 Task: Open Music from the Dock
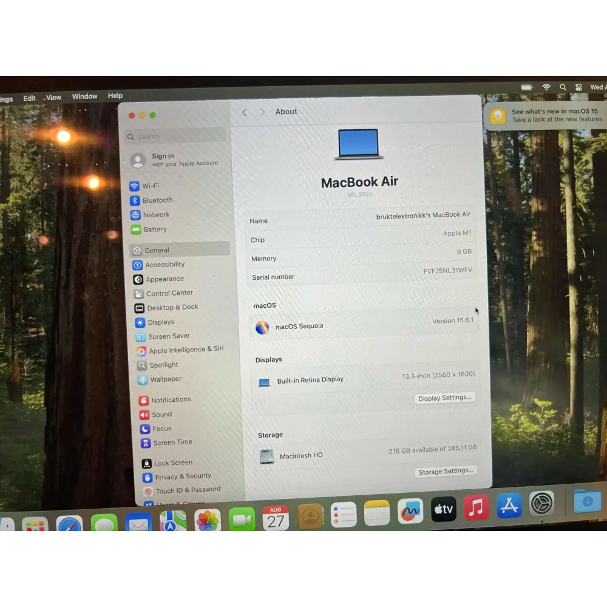(x=476, y=507)
